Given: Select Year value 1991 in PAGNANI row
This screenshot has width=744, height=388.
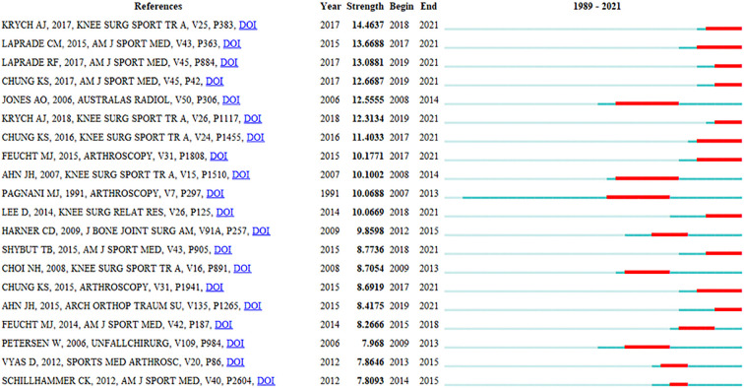Looking at the screenshot, I should pyautogui.click(x=330, y=194).
